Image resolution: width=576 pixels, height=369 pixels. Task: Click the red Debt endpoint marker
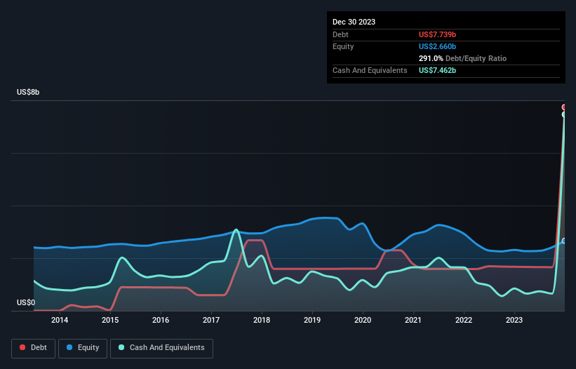coord(564,107)
